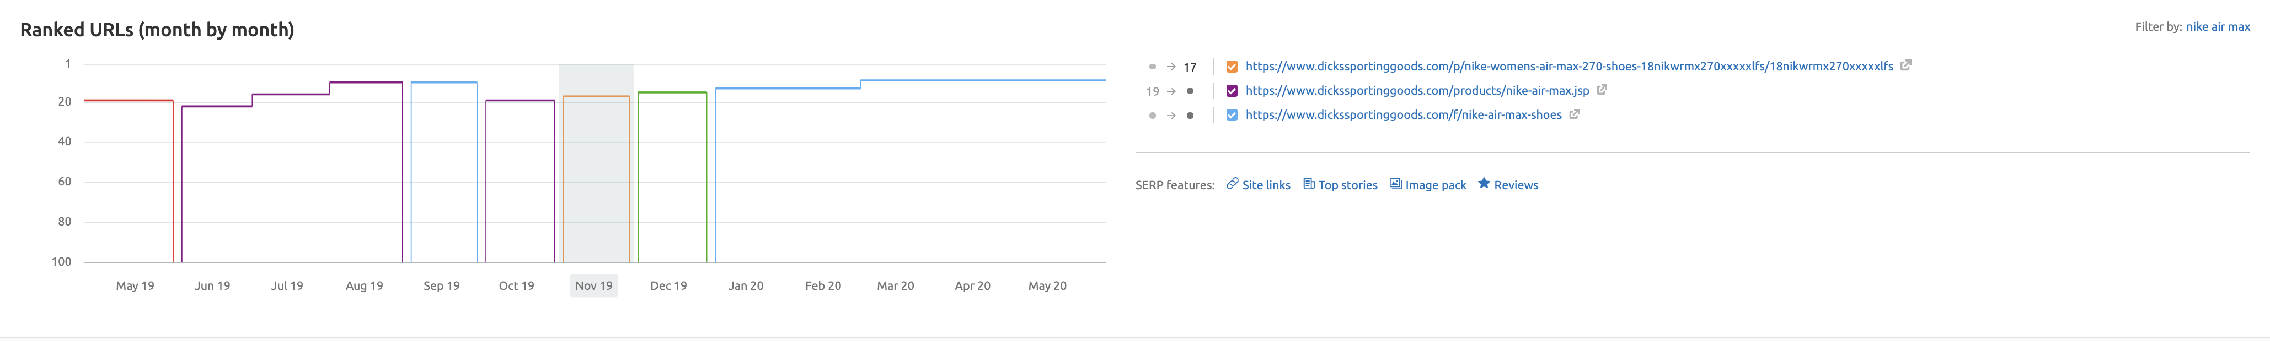The width and height of the screenshot is (2270, 341).
Task: Click the 'nike air max' filter link
Action: [x=2218, y=28]
